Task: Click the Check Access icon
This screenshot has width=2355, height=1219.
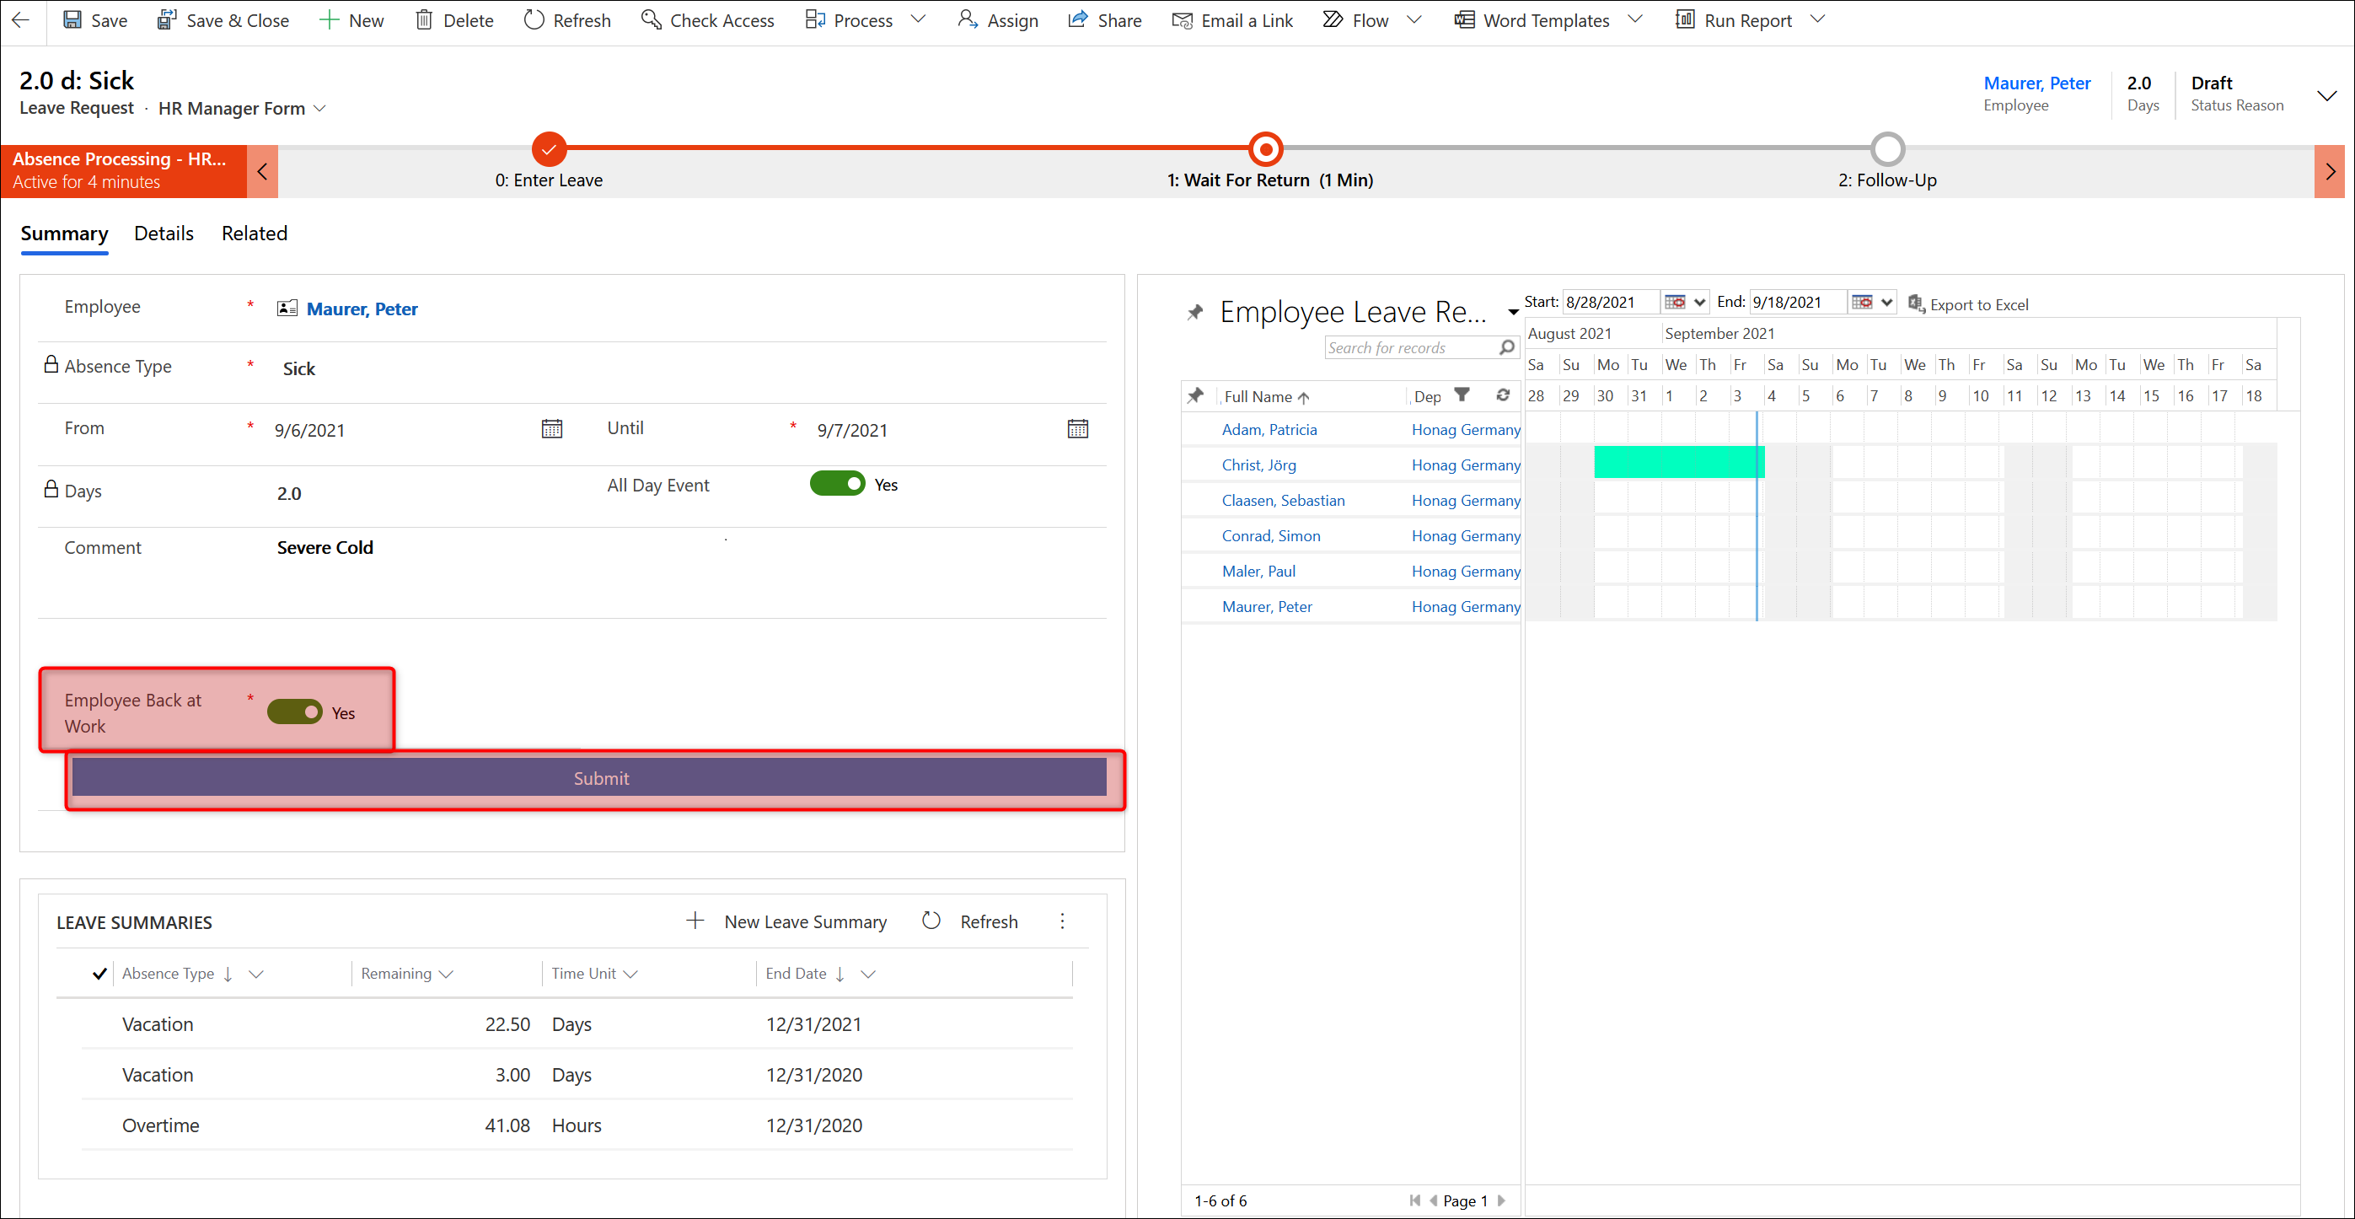Action: [x=651, y=20]
